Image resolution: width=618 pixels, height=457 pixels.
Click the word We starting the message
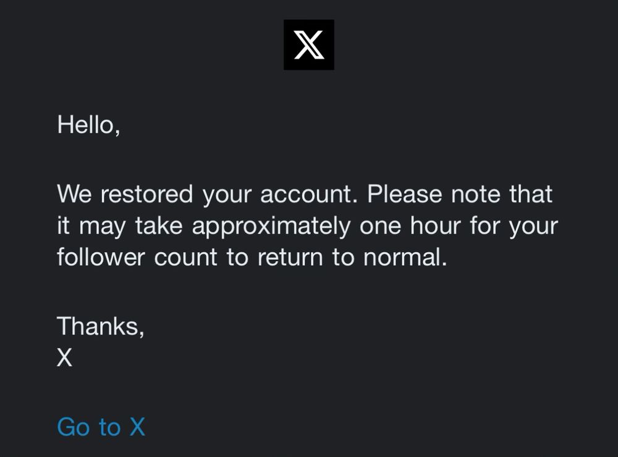click(x=75, y=193)
